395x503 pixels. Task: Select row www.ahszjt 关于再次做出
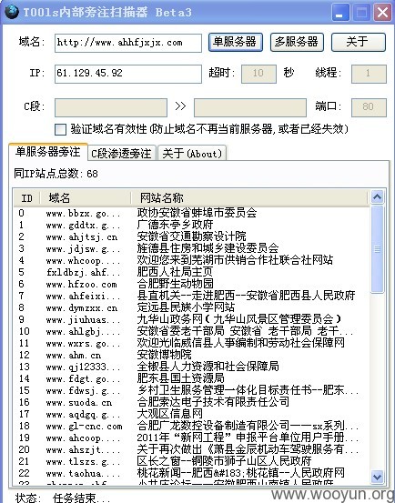point(192,449)
